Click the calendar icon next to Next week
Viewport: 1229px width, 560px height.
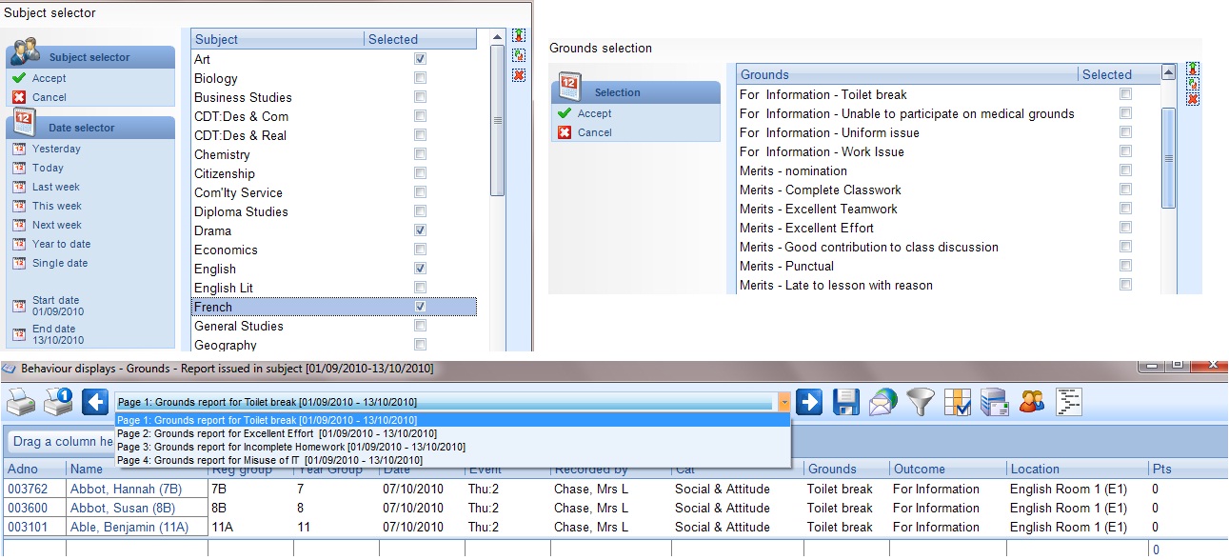[19, 225]
